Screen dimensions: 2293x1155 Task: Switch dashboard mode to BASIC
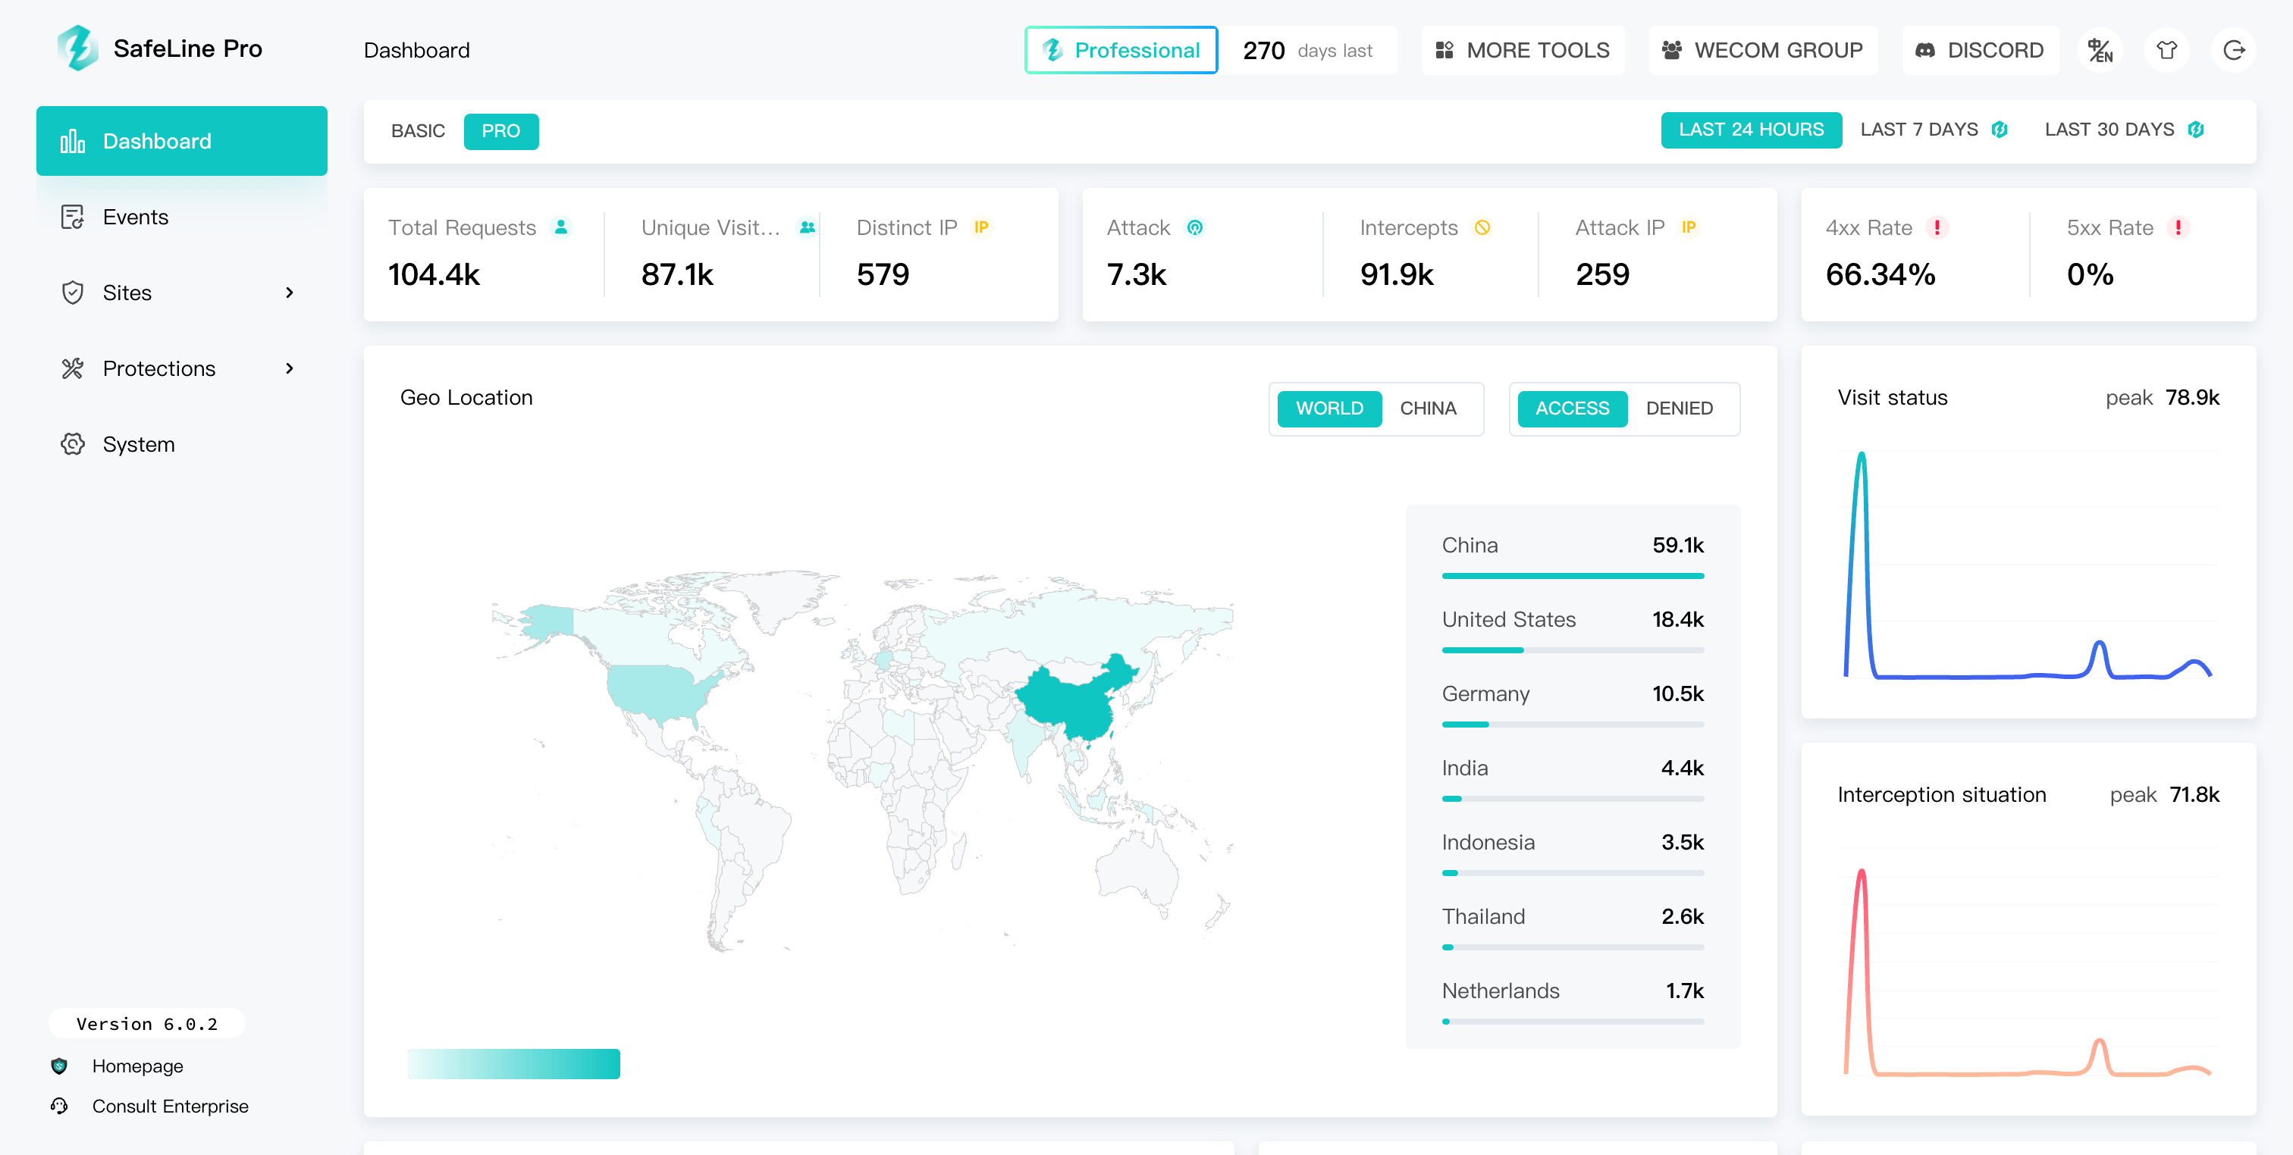click(x=418, y=131)
